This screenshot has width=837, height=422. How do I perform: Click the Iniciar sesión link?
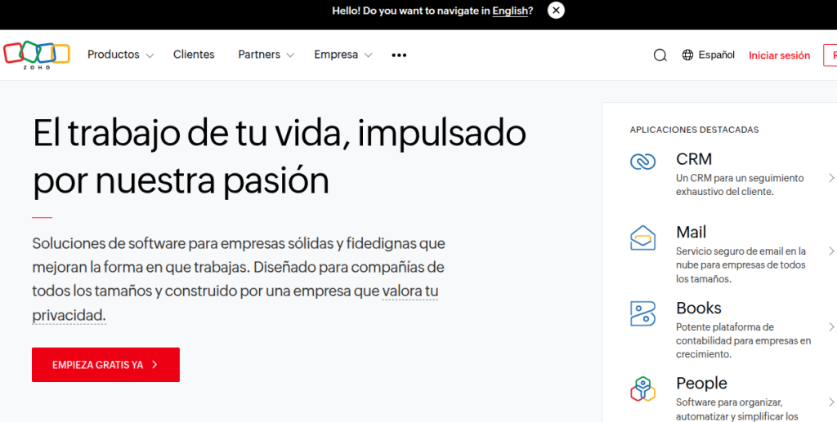coord(779,56)
